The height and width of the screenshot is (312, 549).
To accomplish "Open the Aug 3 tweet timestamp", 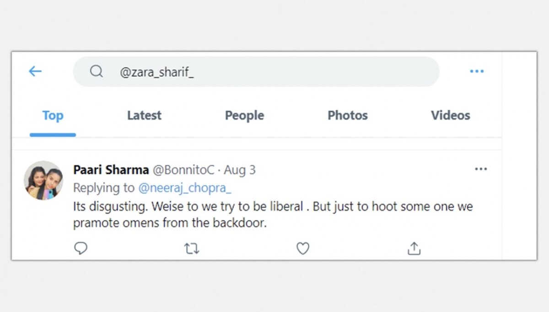I will tap(240, 170).
